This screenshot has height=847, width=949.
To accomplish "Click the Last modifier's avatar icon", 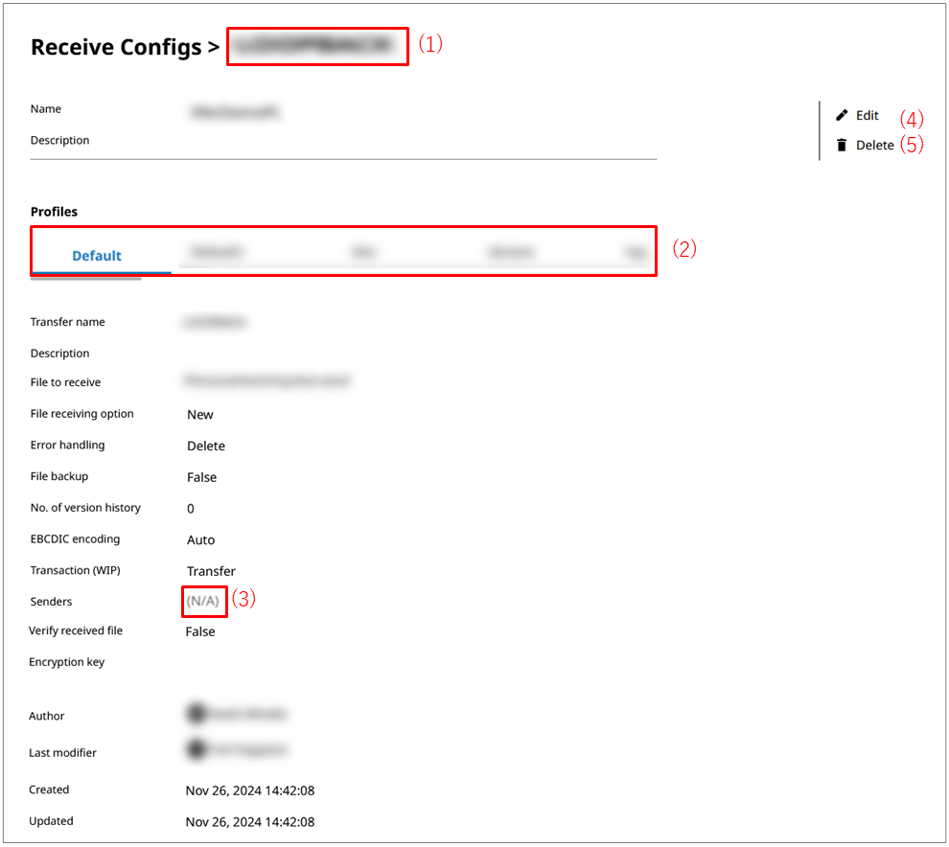I will coord(197,750).
